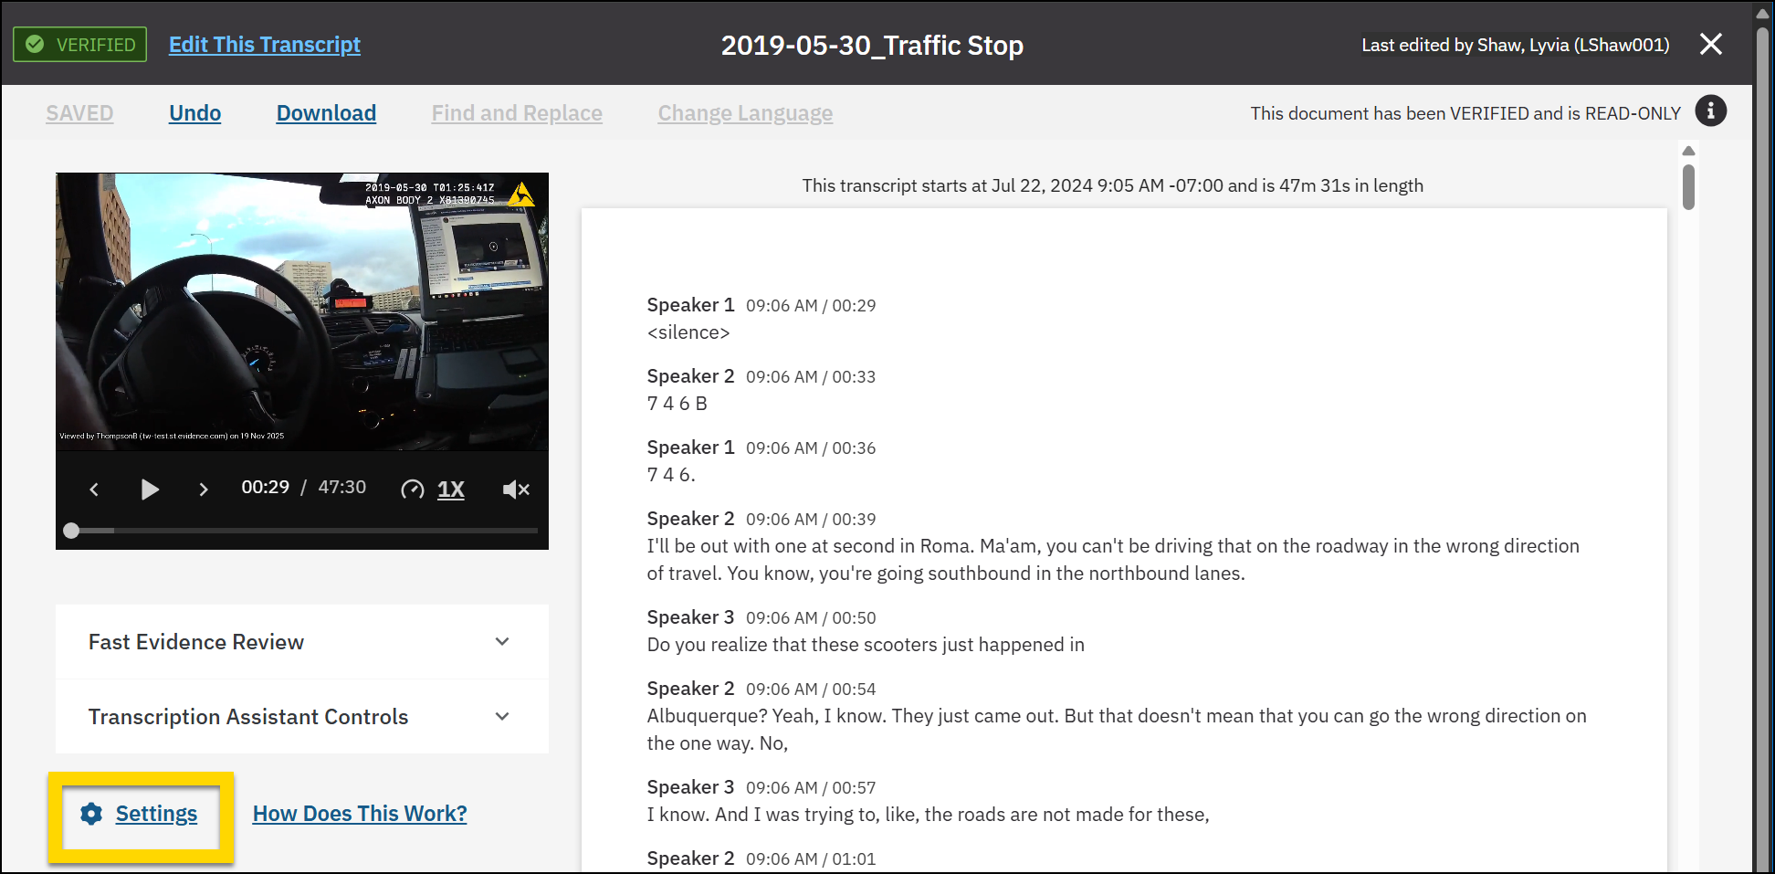Click the video progress bar
This screenshot has height=874, width=1775.
[x=301, y=530]
